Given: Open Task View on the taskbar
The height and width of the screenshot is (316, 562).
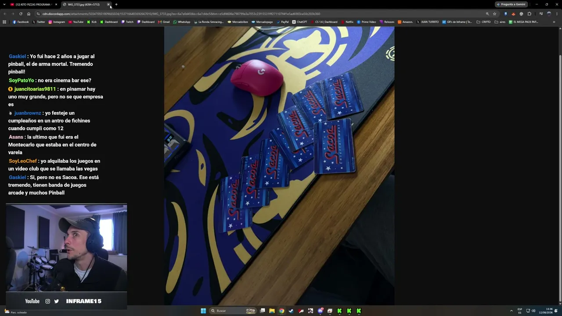Looking at the screenshot, I should 263,311.
